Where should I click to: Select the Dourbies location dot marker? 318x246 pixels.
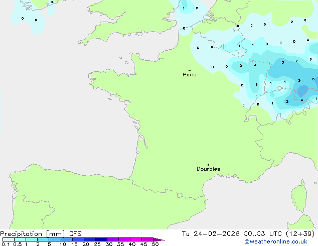click(208, 165)
